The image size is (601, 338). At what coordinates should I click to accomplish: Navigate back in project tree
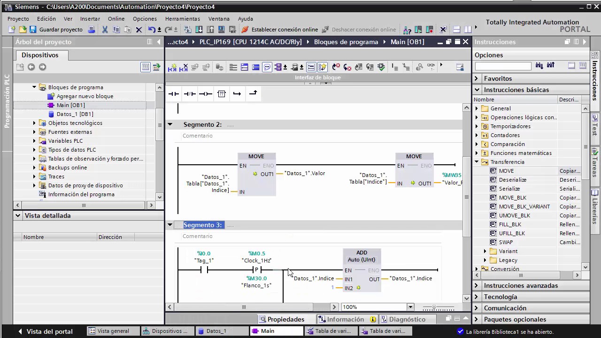click(31, 67)
